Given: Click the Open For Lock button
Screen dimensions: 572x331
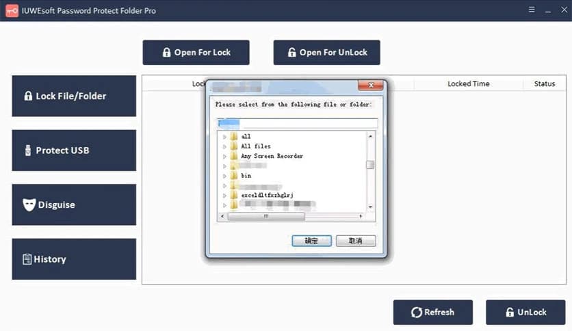Looking at the screenshot, I should tap(196, 53).
